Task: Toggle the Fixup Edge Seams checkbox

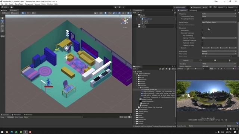Action: point(202,19)
